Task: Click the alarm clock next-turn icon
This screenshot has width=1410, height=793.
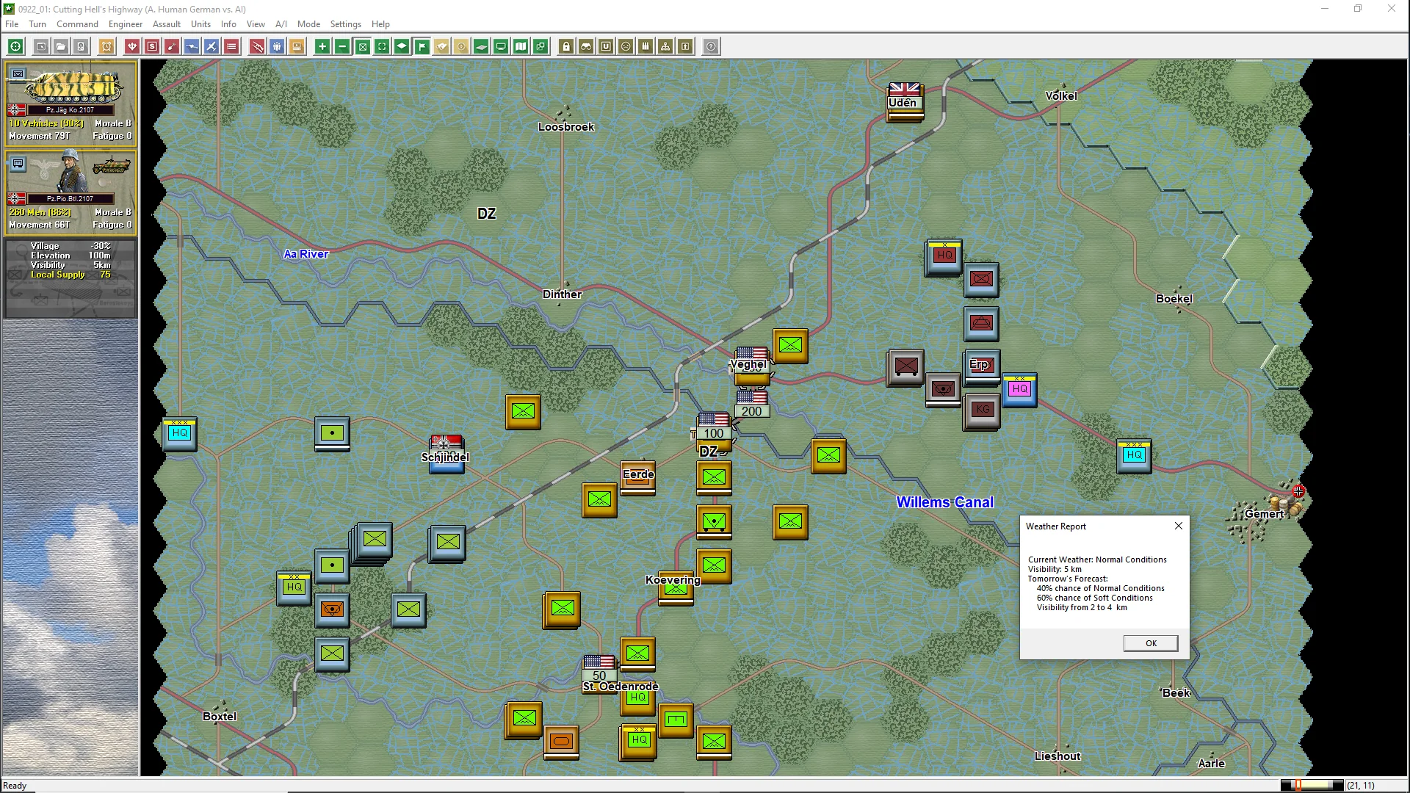Action: (x=106, y=47)
